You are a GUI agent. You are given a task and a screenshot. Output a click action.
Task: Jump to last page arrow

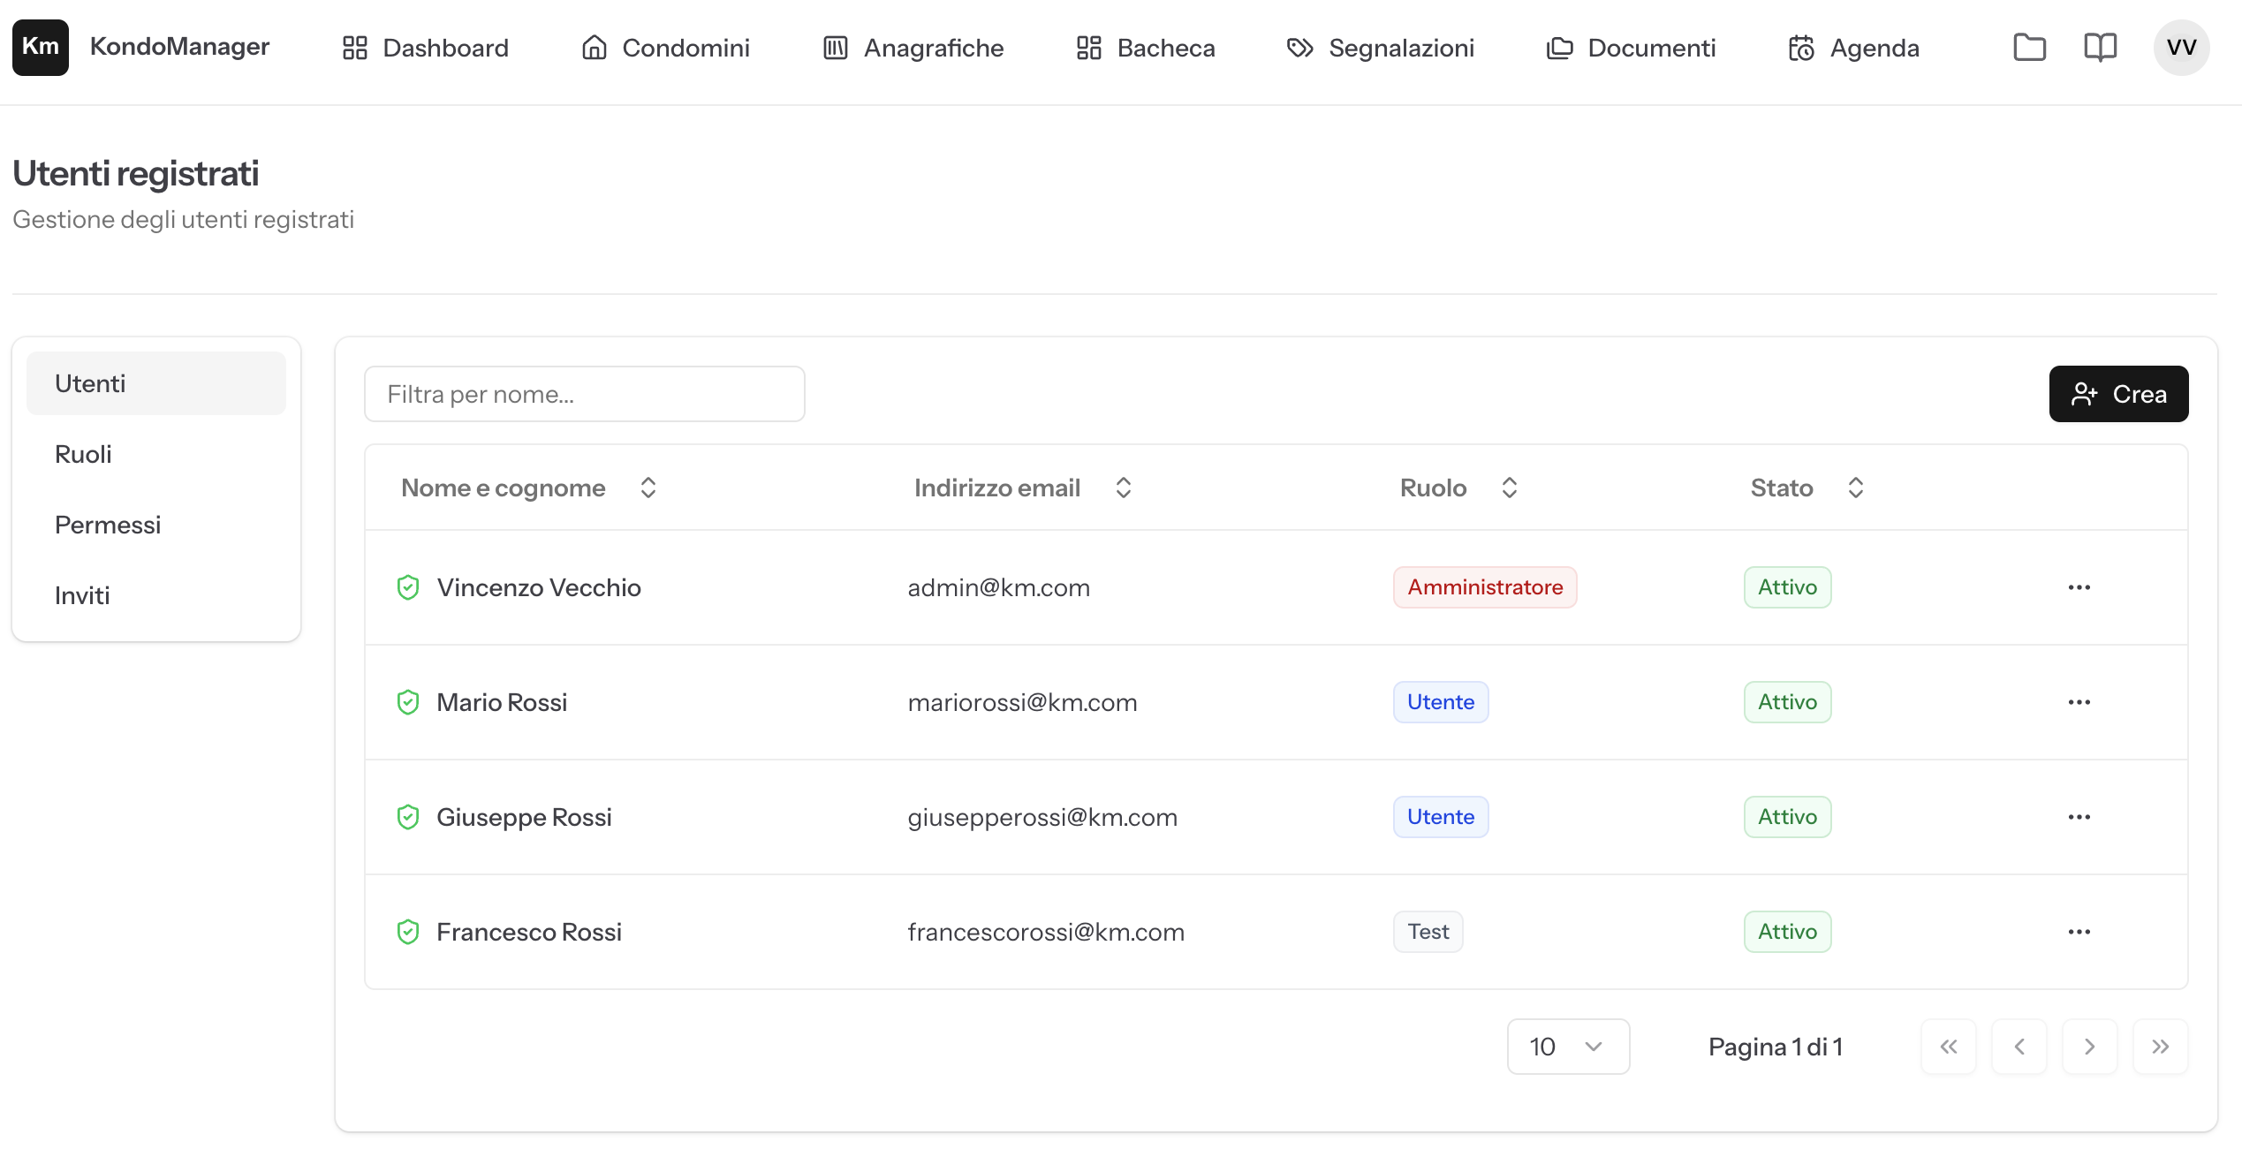(2160, 1047)
